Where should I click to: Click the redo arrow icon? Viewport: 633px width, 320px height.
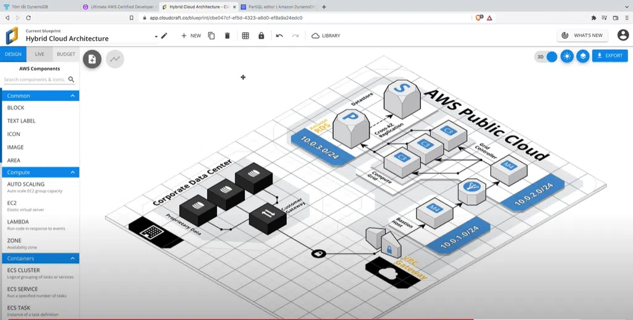pyautogui.click(x=295, y=36)
